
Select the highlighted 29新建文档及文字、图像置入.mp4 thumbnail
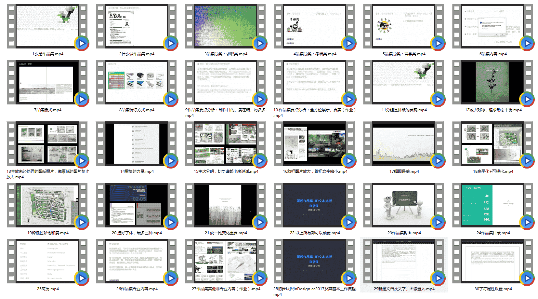click(x=404, y=261)
